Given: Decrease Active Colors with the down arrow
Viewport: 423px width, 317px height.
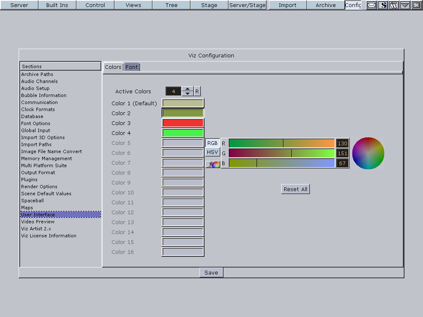Looking at the screenshot, I should (188, 94).
